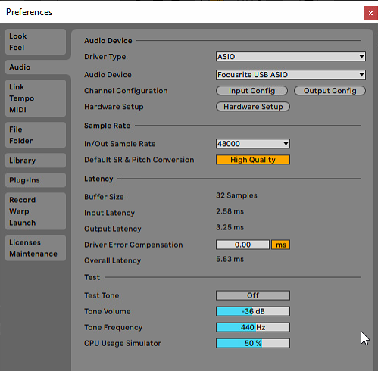Open the File Folder preferences tab

coord(36,135)
